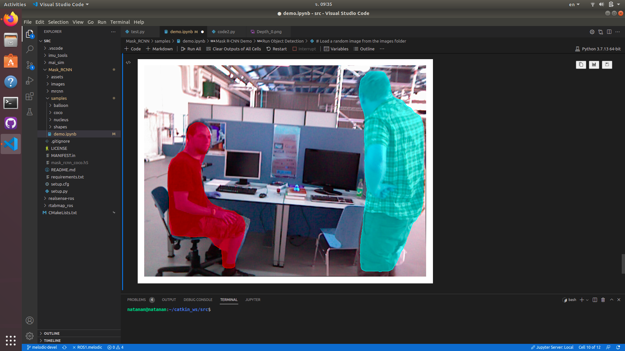Click copy output icon above image

[x=581, y=65]
